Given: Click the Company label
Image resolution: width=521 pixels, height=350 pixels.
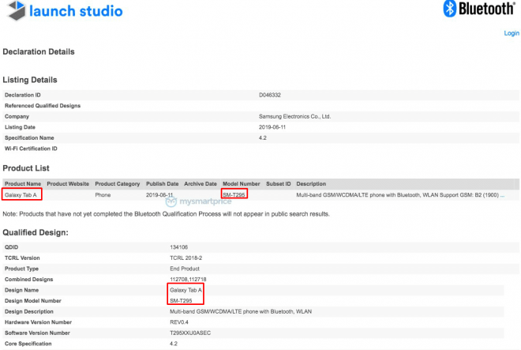Looking at the screenshot, I should tap(17, 116).
